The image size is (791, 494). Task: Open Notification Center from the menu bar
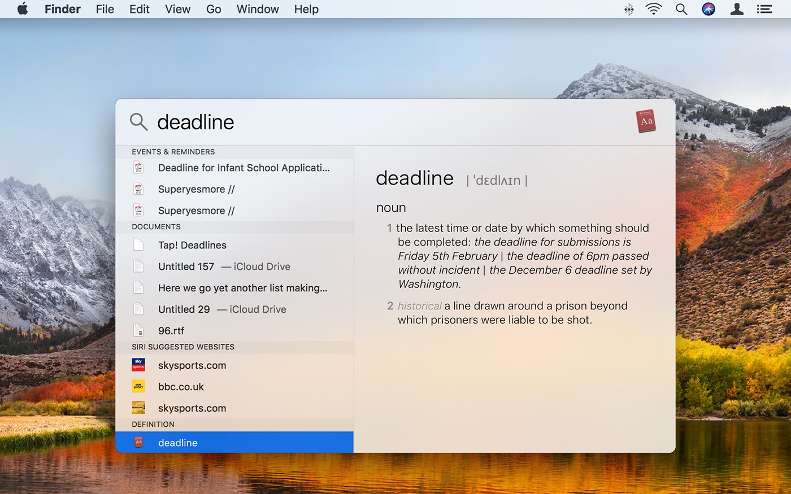764,9
